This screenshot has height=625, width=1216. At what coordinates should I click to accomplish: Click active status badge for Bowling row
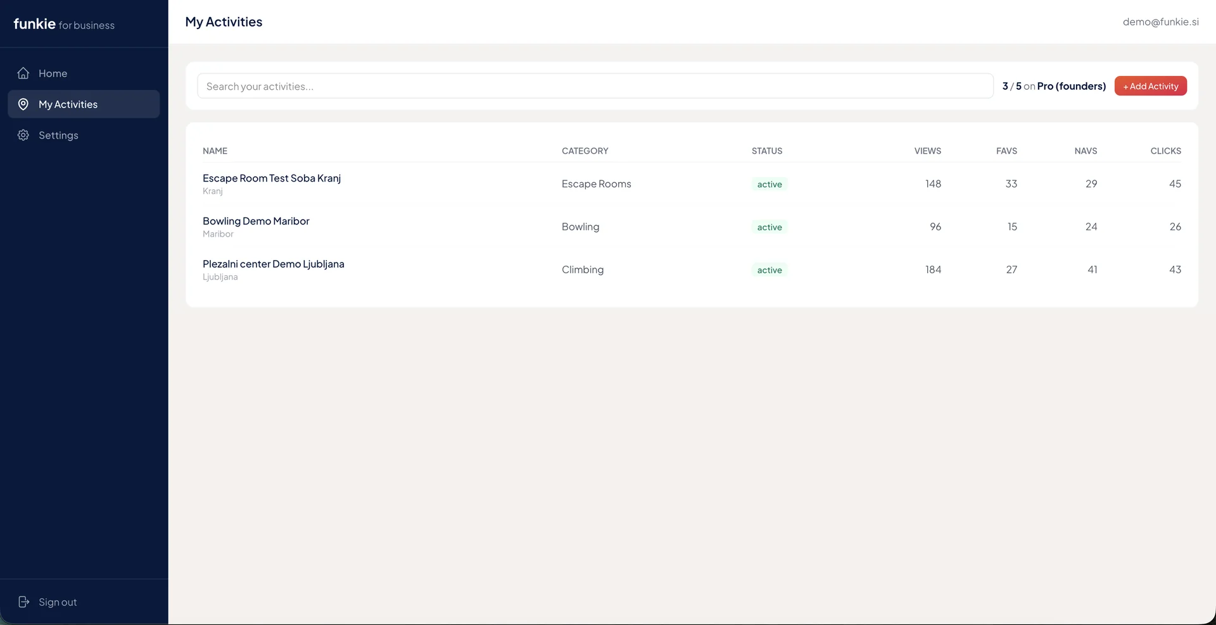(769, 227)
